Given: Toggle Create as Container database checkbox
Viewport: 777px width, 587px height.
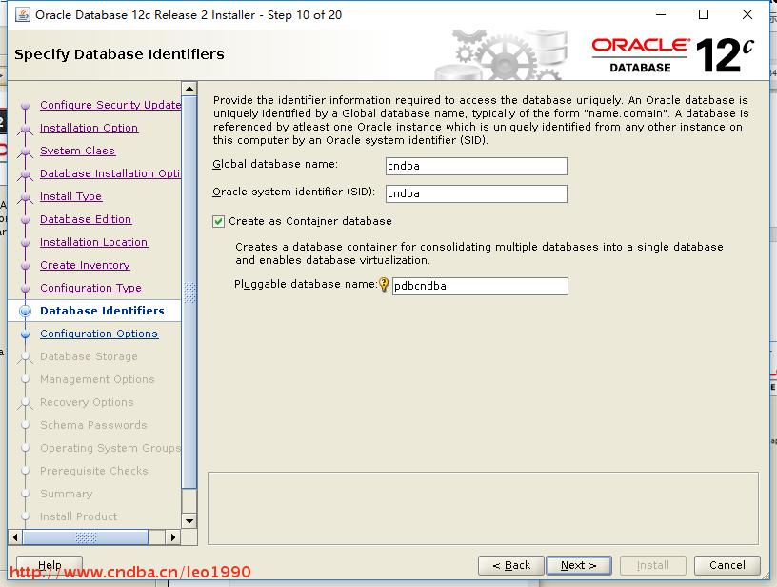Looking at the screenshot, I should [x=219, y=221].
